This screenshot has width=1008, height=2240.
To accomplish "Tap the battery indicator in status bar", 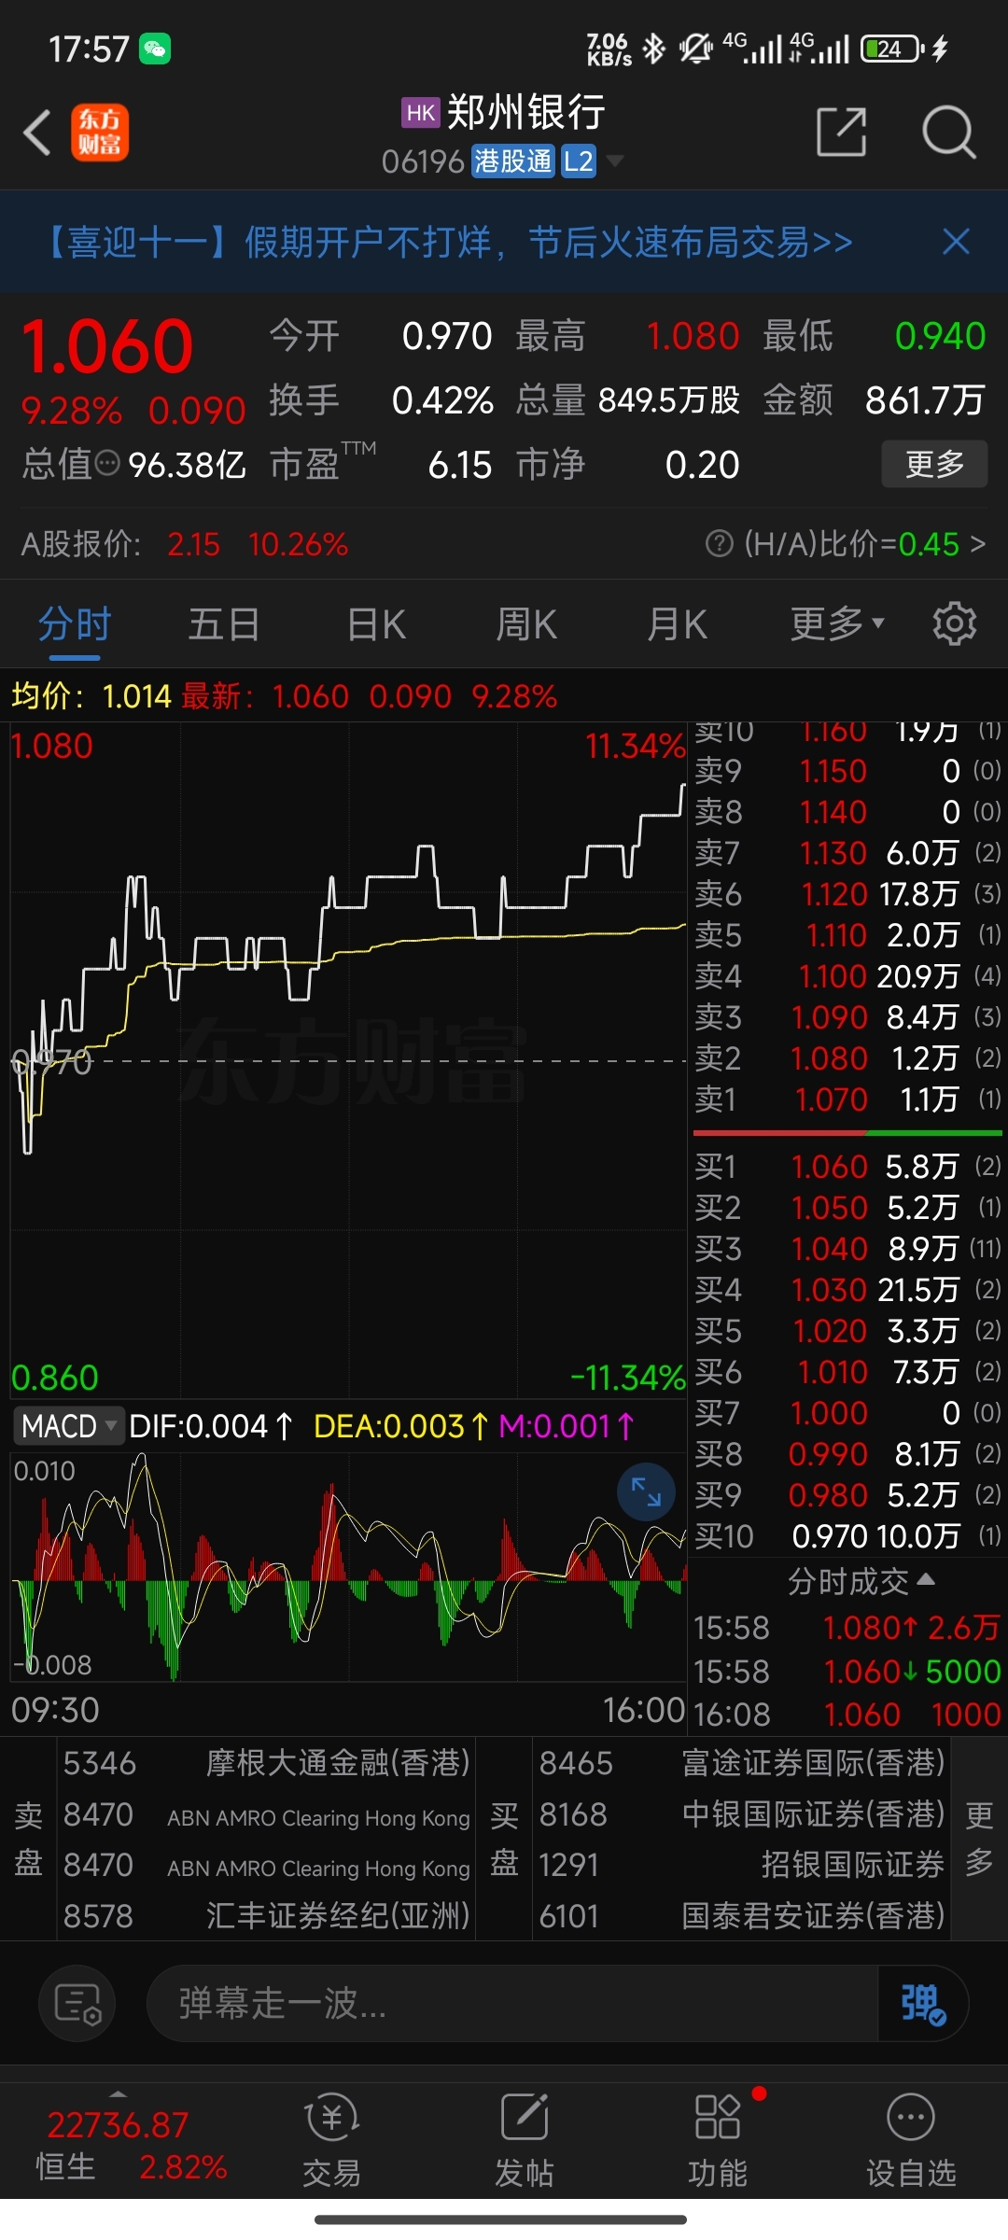I will click(x=891, y=49).
